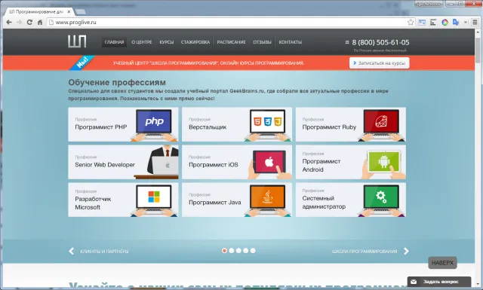The image size is (483, 290).
Task: Click the colorful circle extension icon
Action: pos(445,23)
